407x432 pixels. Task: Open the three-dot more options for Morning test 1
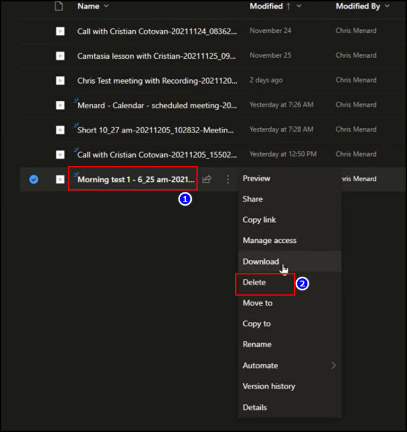[x=227, y=179]
